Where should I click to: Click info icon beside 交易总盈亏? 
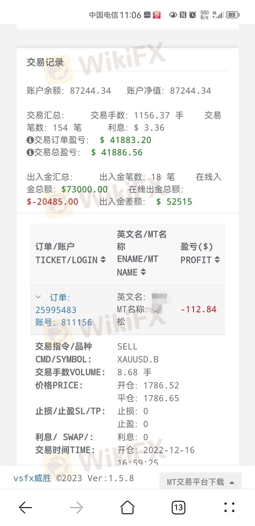30,153
